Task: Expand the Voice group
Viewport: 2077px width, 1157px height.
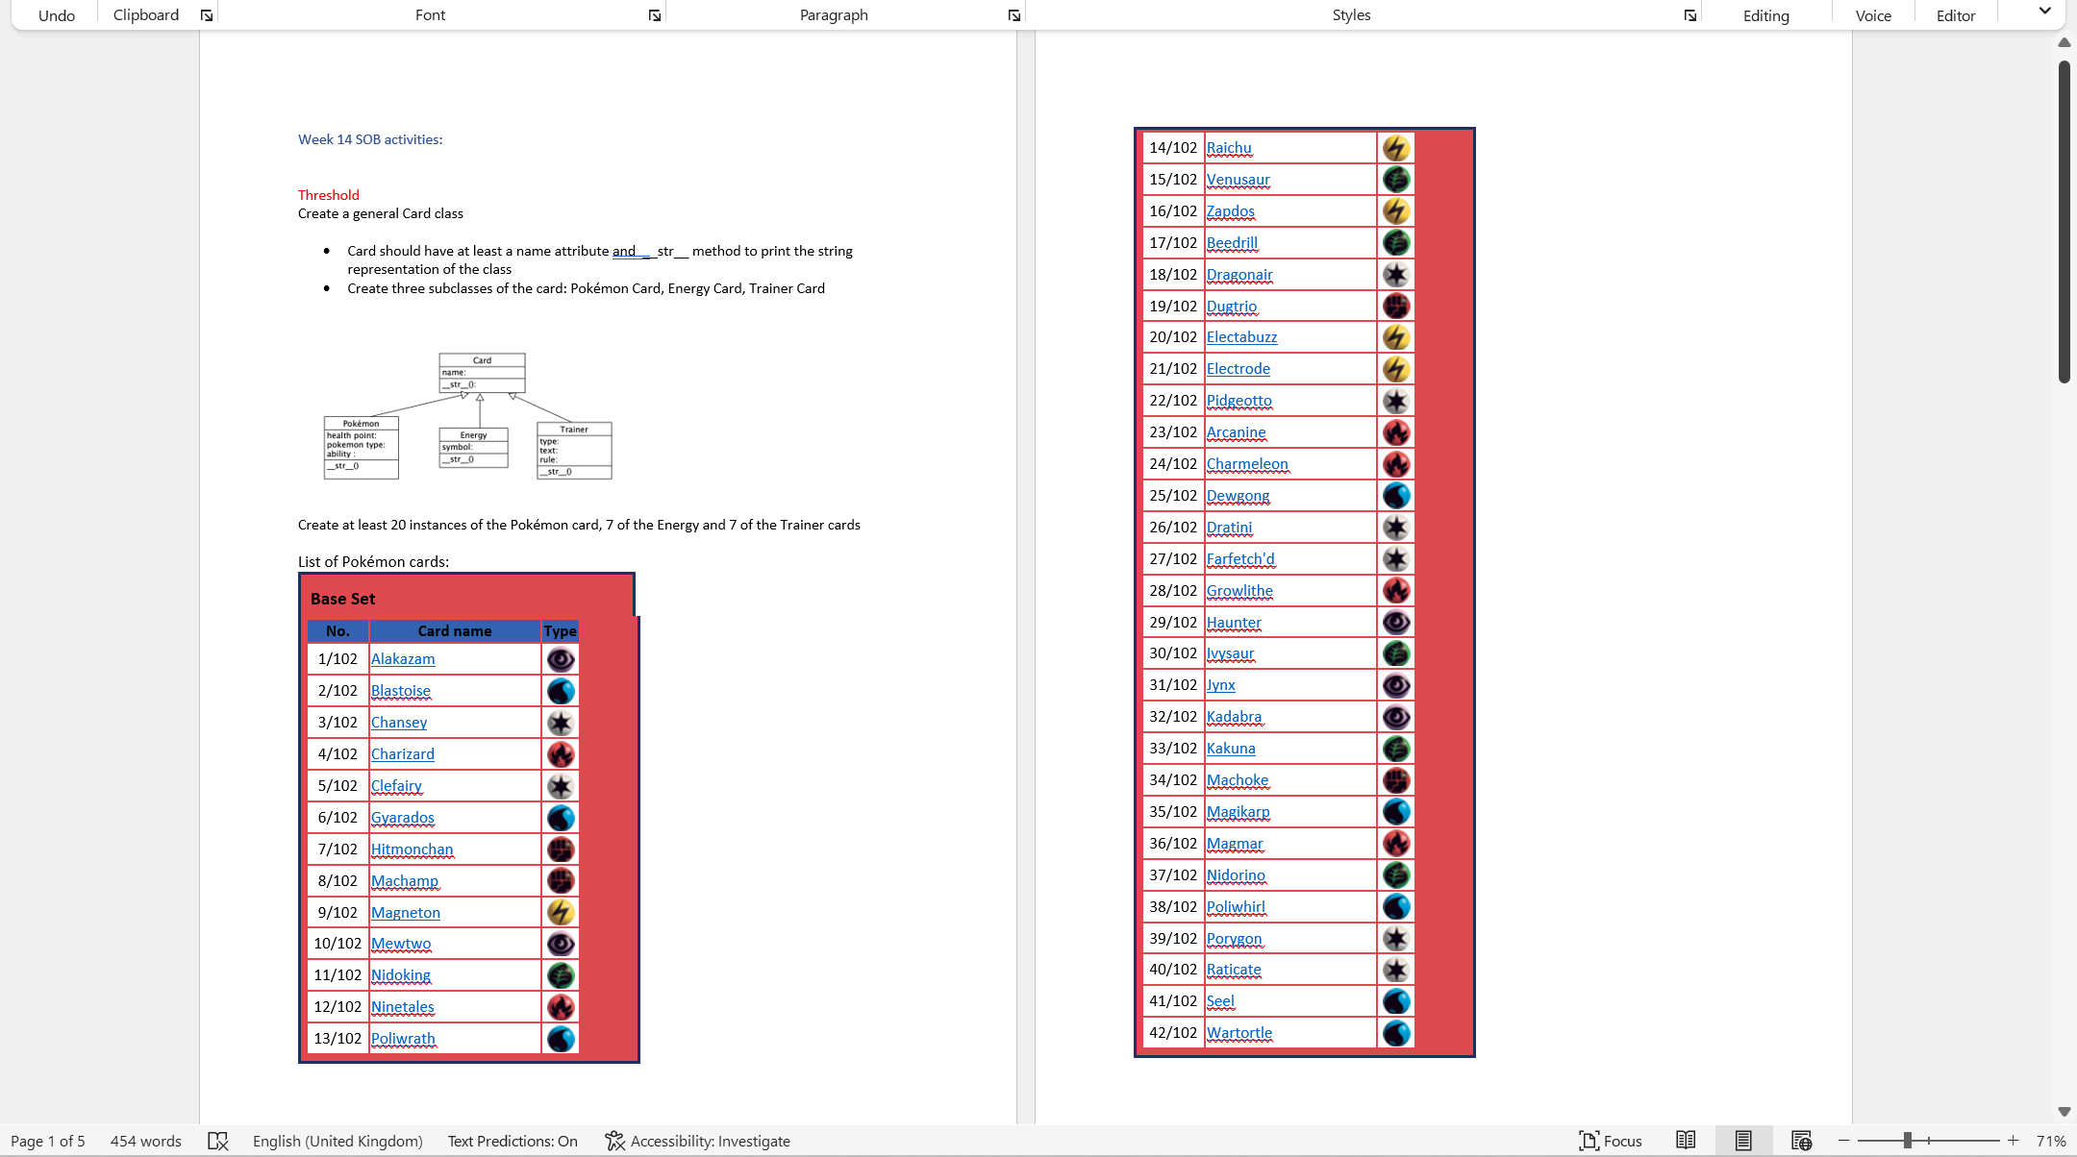Action: tap(1872, 15)
